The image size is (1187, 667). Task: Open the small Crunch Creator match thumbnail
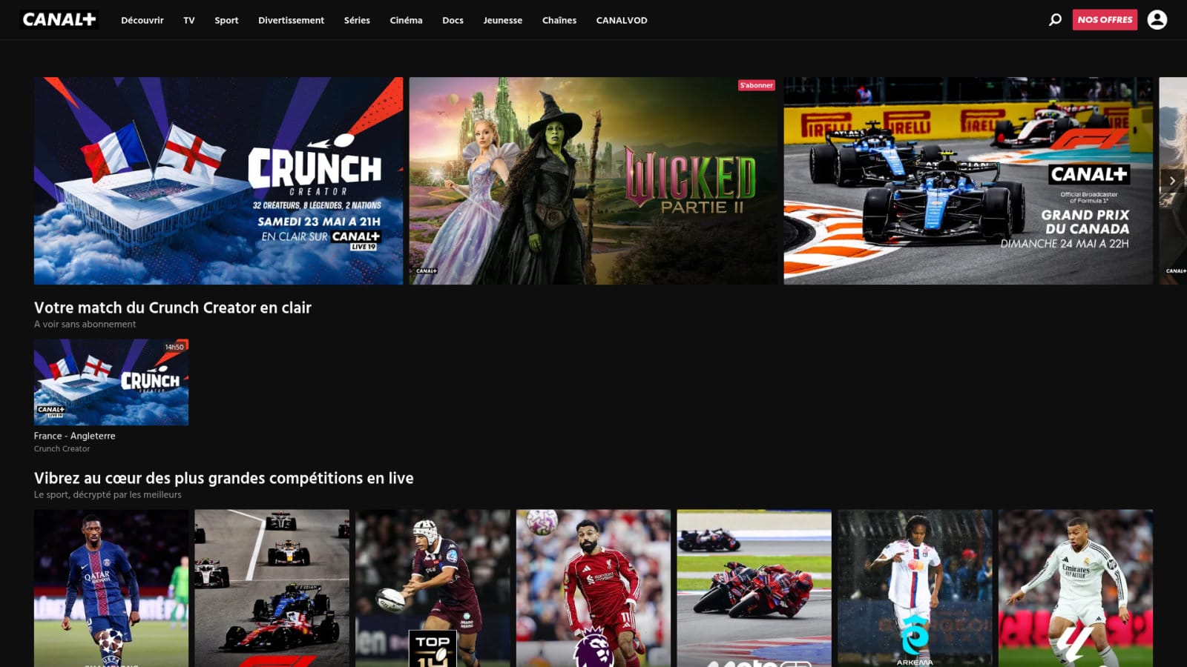click(111, 382)
